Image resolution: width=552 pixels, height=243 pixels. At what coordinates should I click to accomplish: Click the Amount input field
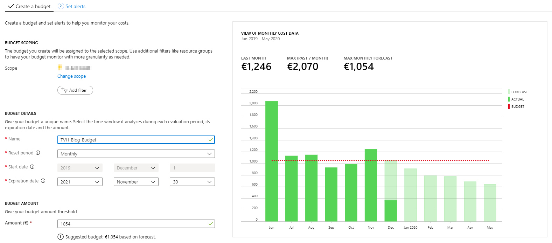pyautogui.click(x=133, y=224)
